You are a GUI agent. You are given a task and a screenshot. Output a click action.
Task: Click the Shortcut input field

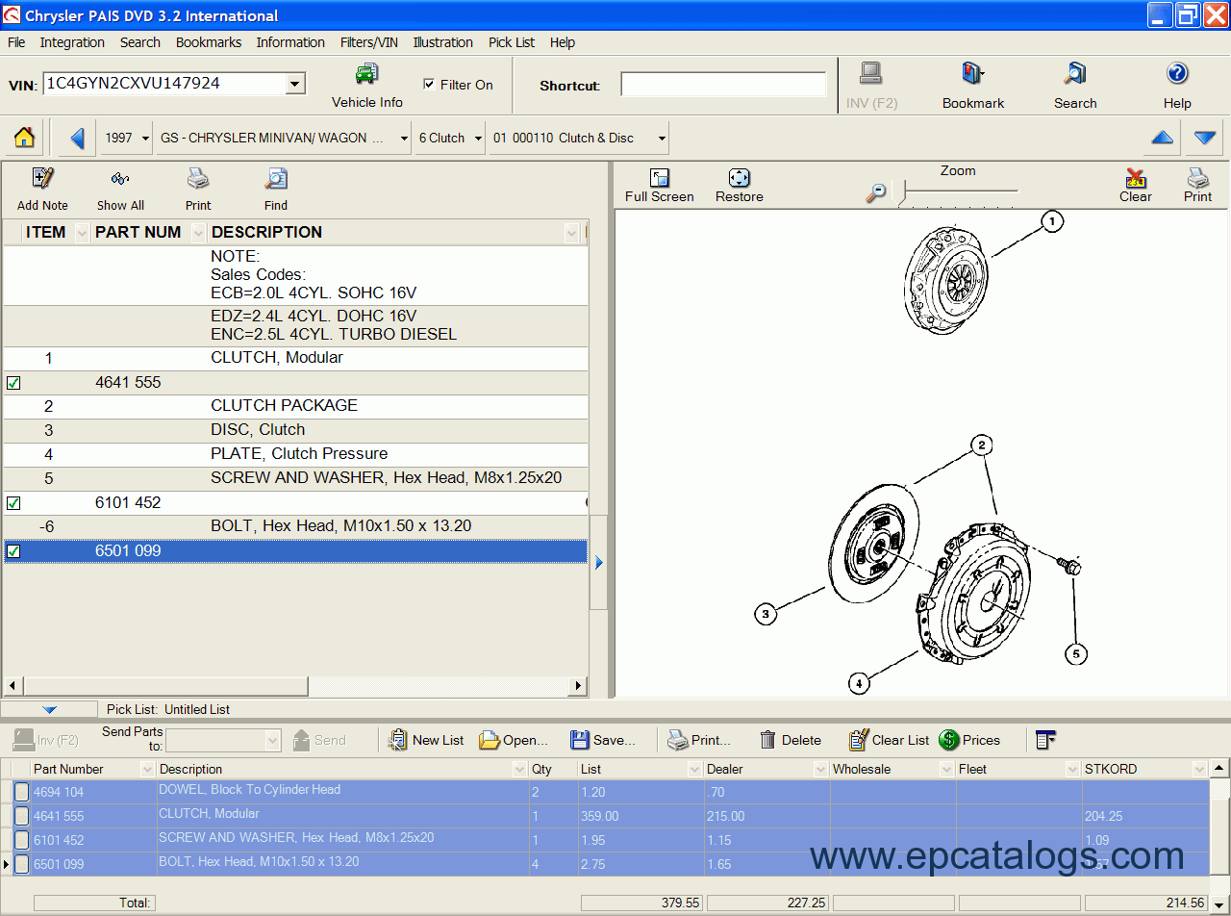723,85
